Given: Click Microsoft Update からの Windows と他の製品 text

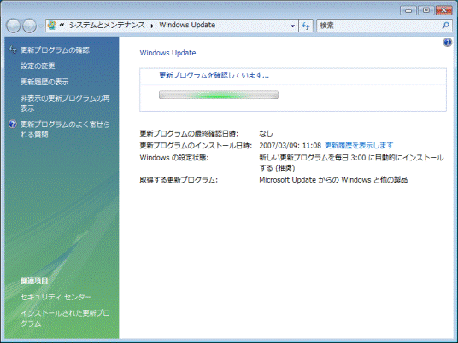Looking at the screenshot, I should coord(333,180).
